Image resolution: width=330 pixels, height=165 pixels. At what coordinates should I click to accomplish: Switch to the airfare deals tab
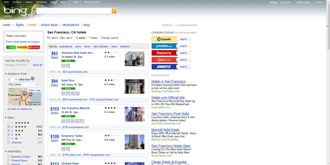tap(49, 25)
